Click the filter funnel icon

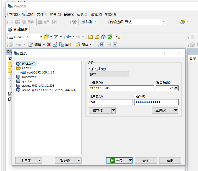(56, 37)
